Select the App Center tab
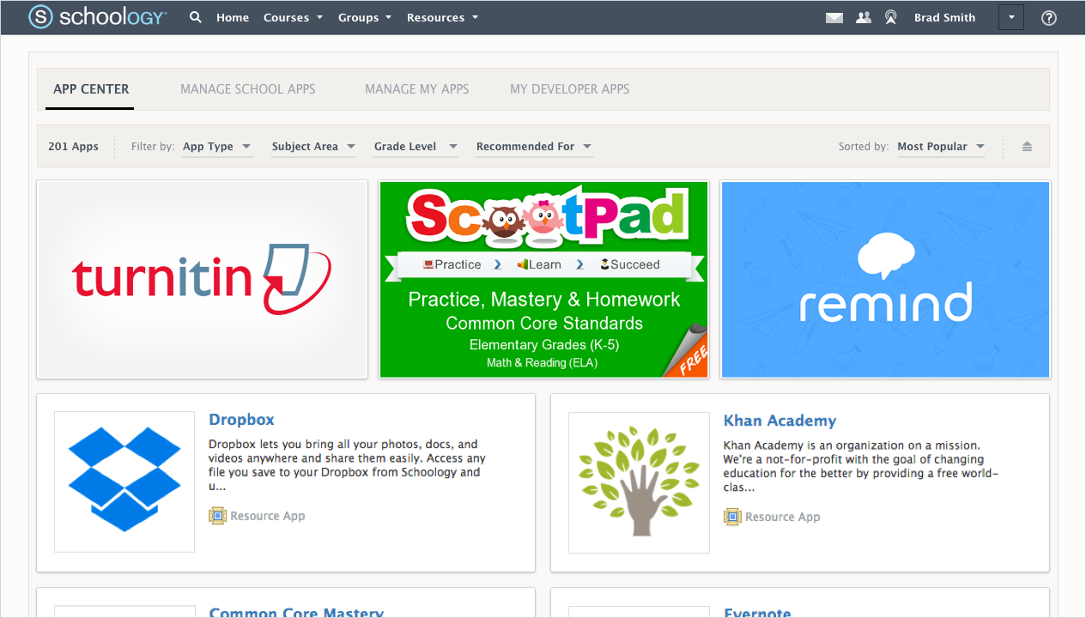The height and width of the screenshot is (618, 1086). (x=91, y=89)
